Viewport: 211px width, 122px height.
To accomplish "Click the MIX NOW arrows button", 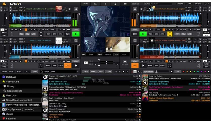I will point(125,62).
